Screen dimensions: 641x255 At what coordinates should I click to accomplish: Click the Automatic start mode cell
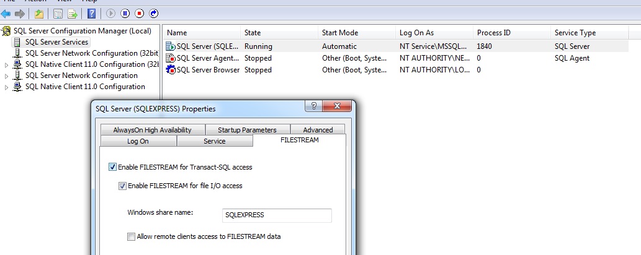pos(339,46)
